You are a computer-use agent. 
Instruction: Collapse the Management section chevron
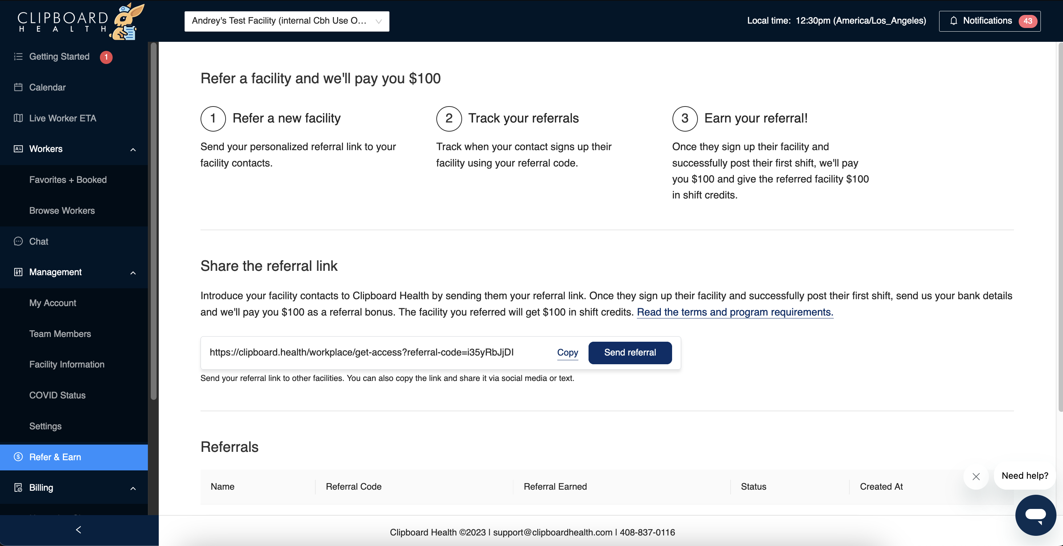click(133, 273)
